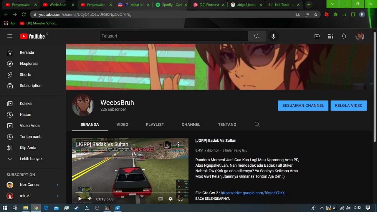Expand Lebih banyak in sidebar
Viewport: 377px width, 212px height.
[31, 159]
